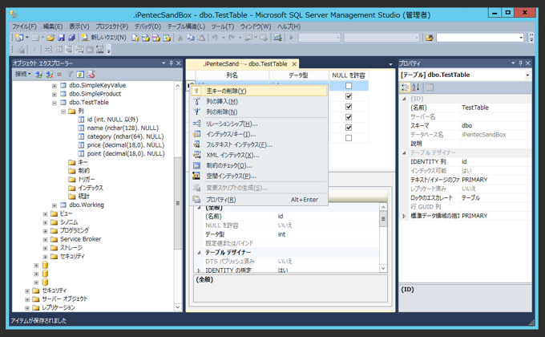Click the Connect Object Explorer icon

pyautogui.click(x=39, y=74)
